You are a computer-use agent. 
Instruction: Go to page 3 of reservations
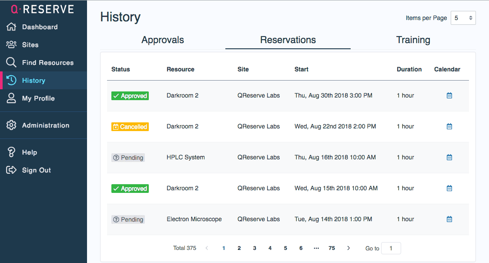pos(255,248)
